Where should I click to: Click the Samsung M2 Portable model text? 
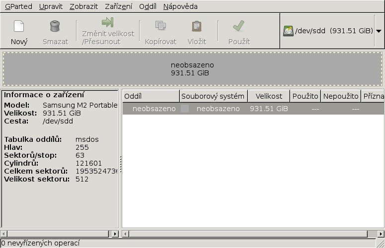click(80, 105)
